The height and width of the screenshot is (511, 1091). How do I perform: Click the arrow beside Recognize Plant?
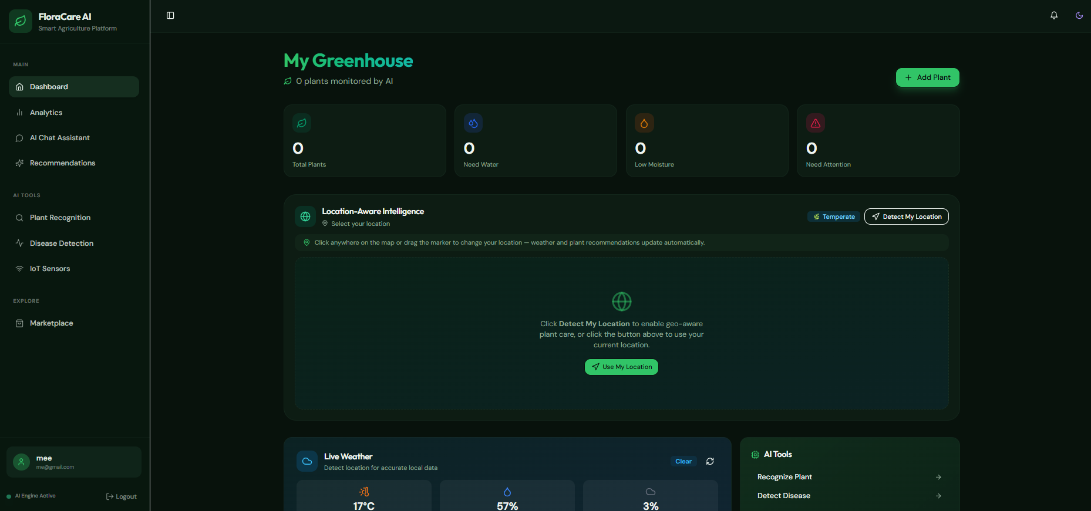click(938, 477)
